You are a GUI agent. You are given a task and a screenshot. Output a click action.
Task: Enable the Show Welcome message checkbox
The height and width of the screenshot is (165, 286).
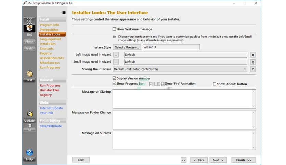(115, 29)
